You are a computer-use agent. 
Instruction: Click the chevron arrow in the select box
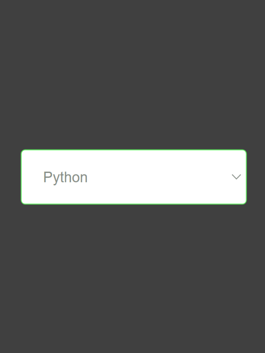(236, 177)
